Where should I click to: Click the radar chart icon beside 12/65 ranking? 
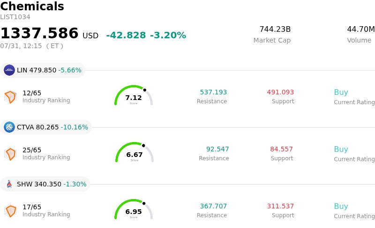click(10, 97)
